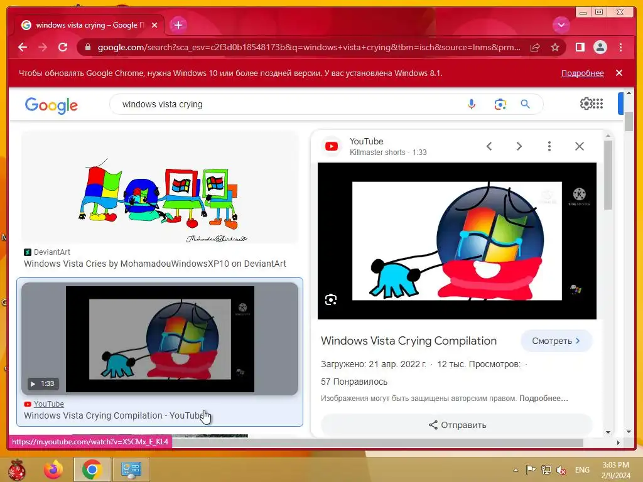
Task: Open 'Windows Vista Crying Compilation - YouTube' title
Action: tap(116, 415)
